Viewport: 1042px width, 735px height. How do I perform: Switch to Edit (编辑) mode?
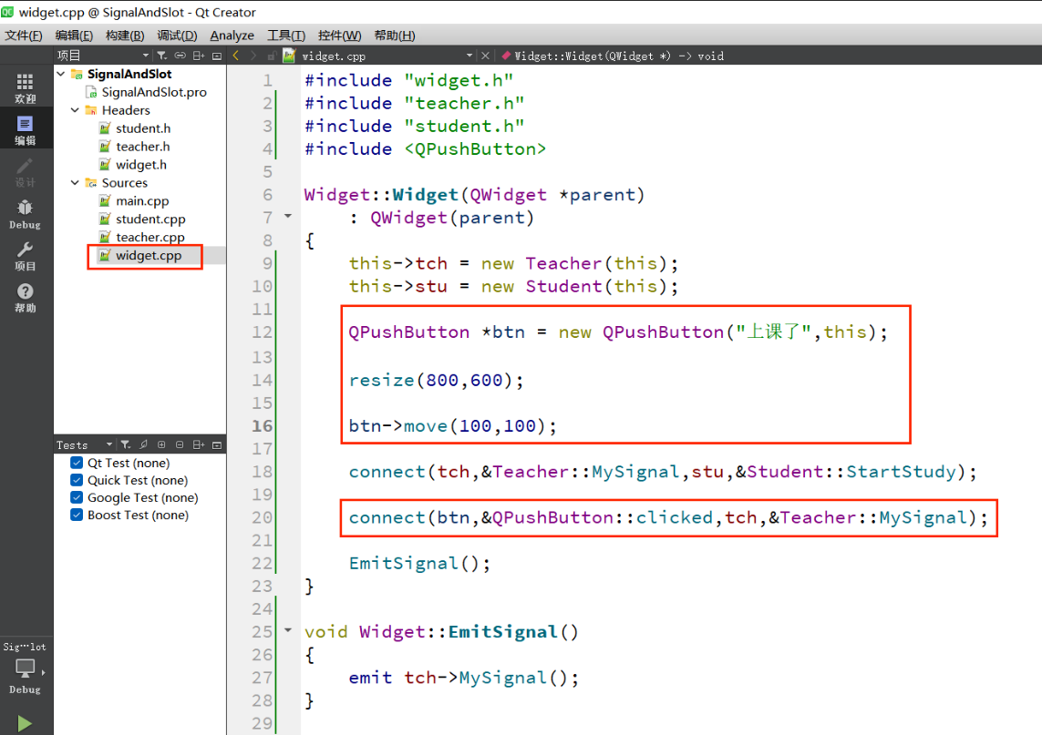26,130
